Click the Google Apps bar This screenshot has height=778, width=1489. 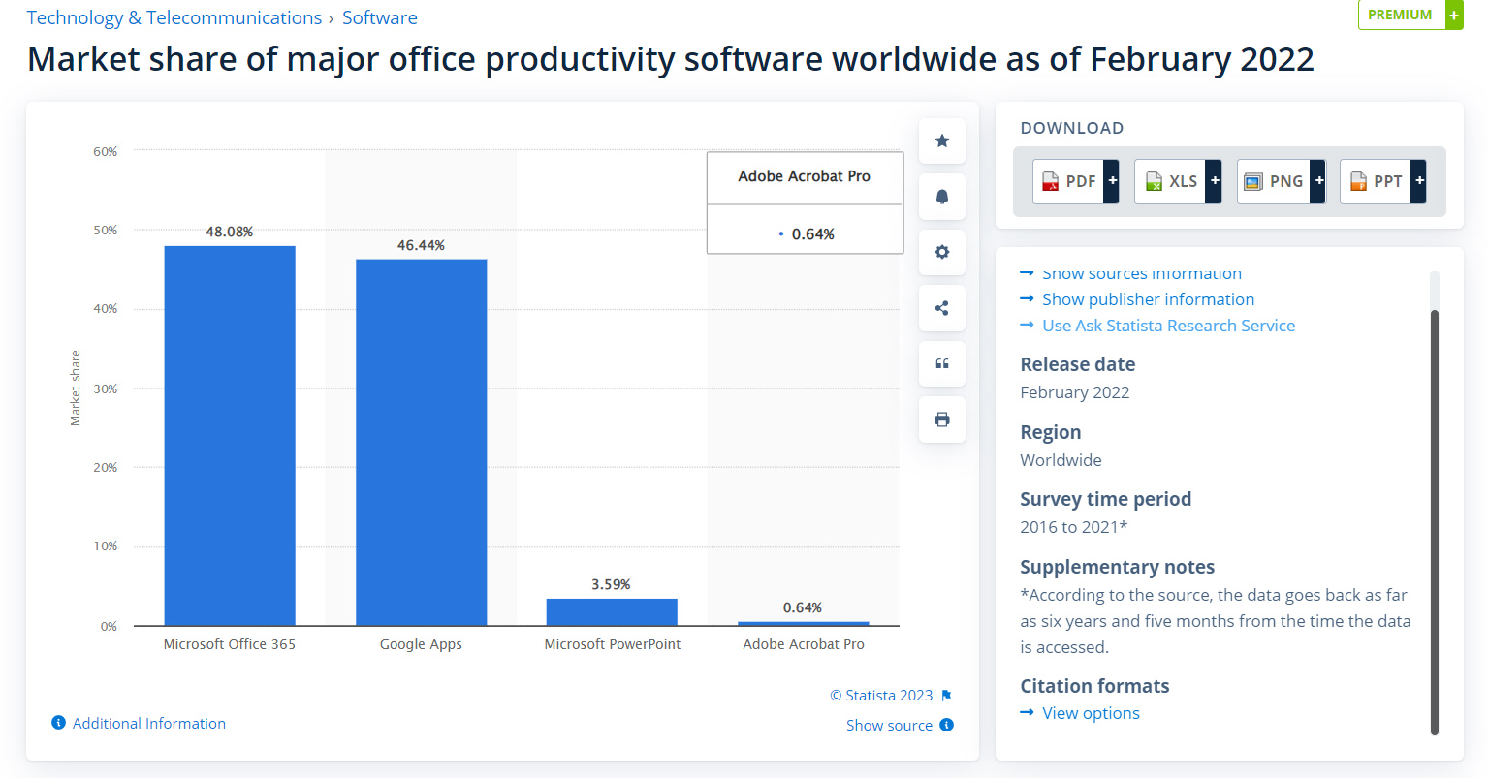pos(422,442)
